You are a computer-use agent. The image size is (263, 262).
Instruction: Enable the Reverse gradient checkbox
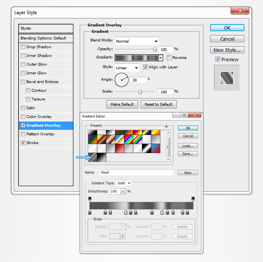pyautogui.click(x=169, y=58)
